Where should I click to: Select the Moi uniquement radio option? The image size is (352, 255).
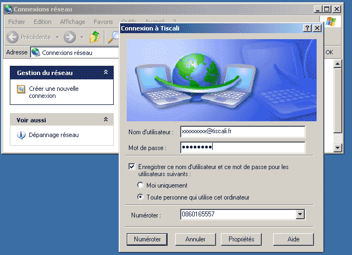[140, 185]
